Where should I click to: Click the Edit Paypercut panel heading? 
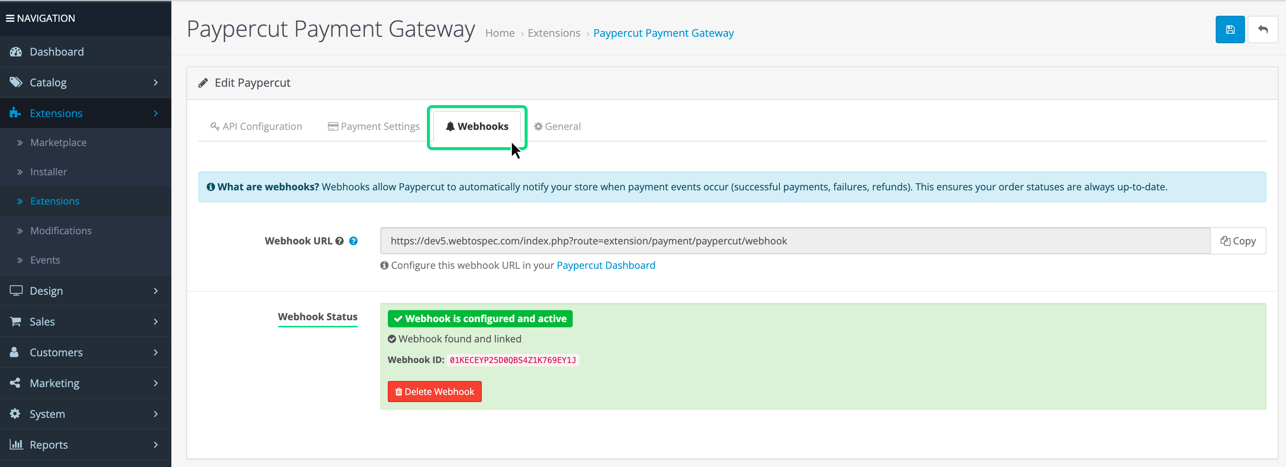(x=252, y=83)
